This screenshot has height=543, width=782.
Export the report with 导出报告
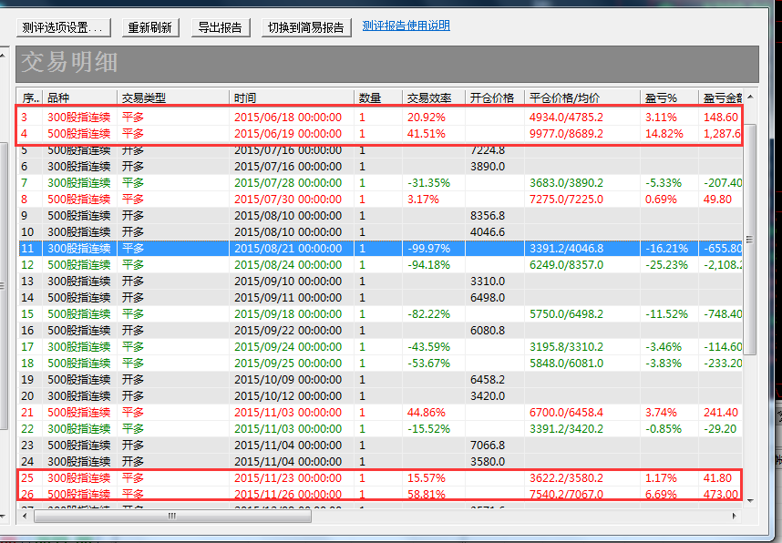[221, 27]
